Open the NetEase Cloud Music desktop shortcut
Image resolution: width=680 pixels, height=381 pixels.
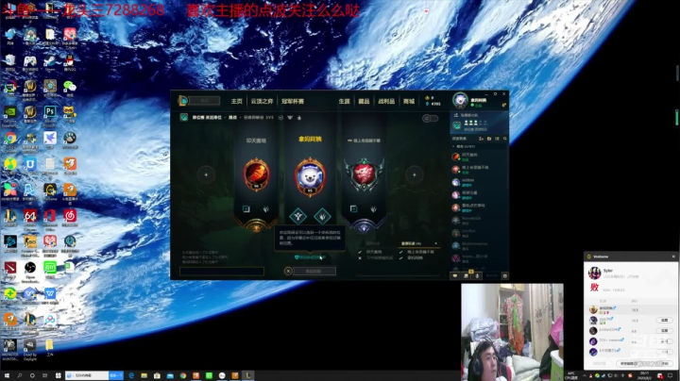[69, 218]
